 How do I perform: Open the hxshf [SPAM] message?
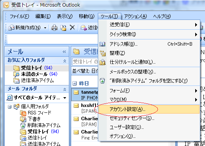tap(85, 108)
